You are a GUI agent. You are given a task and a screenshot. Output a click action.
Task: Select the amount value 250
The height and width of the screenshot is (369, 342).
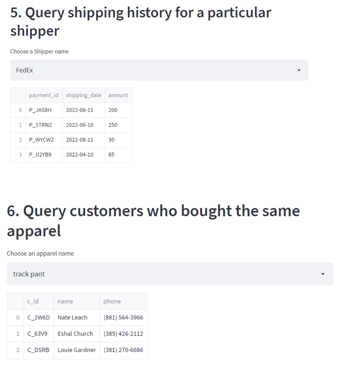tap(113, 125)
